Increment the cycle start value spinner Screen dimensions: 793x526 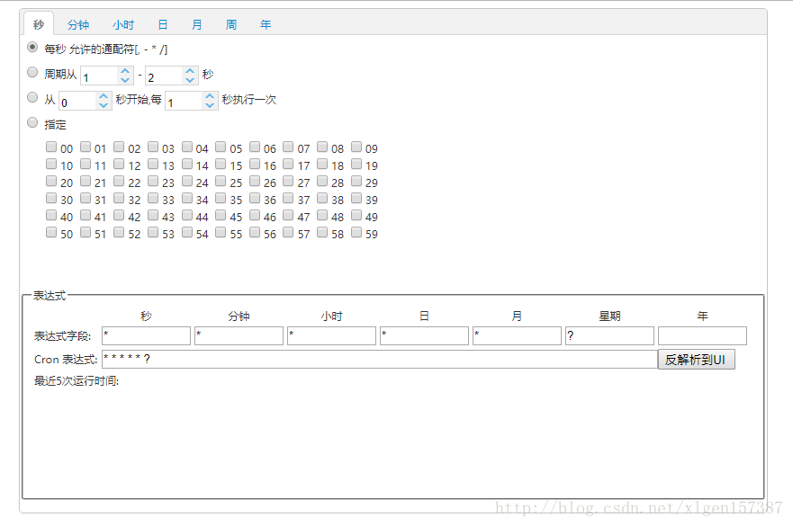tap(125, 69)
